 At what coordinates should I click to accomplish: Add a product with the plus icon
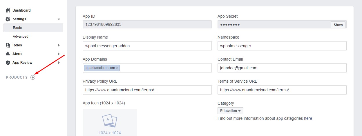[33, 77]
